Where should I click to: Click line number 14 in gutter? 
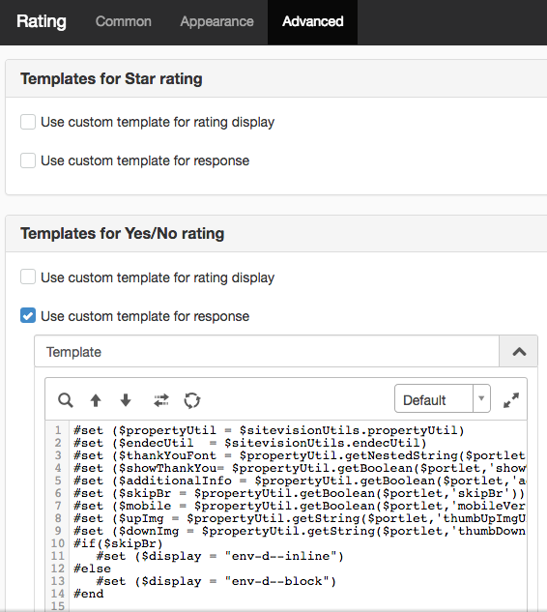point(58,594)
